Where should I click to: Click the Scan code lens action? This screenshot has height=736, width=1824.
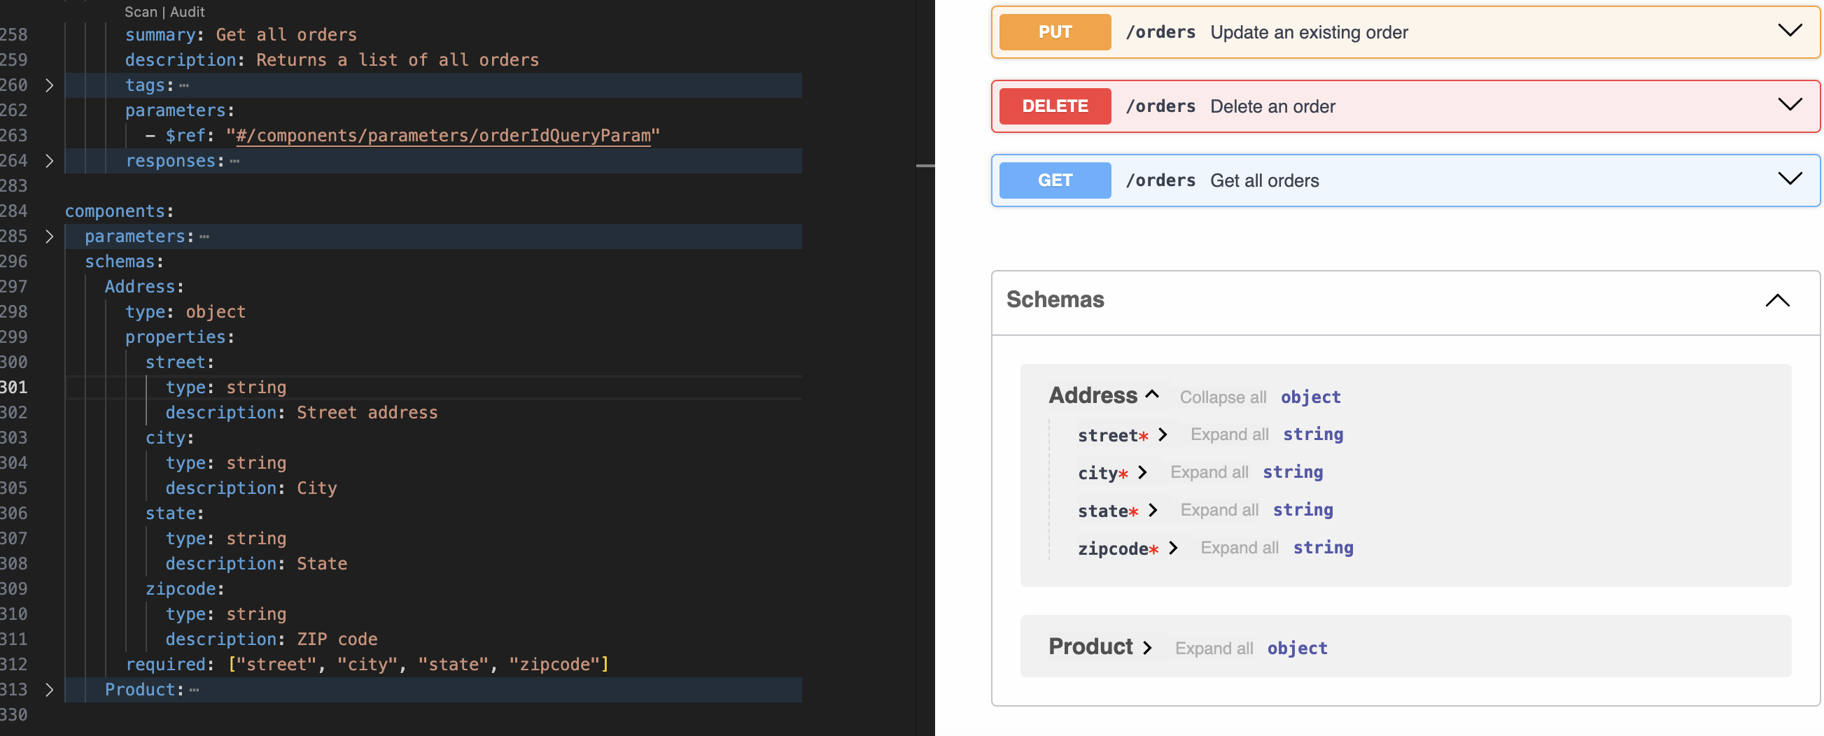(x=141, y=12)
